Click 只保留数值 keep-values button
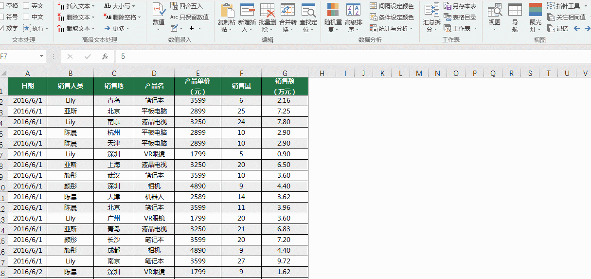Screen dimensions: 591x279 tap(189, 17)
